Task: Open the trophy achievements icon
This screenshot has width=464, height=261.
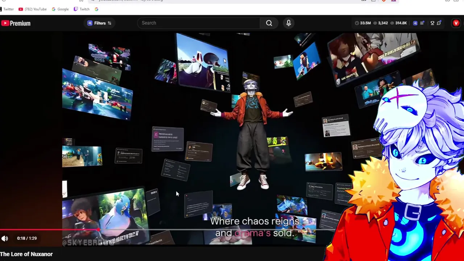Action: (432, 23)
